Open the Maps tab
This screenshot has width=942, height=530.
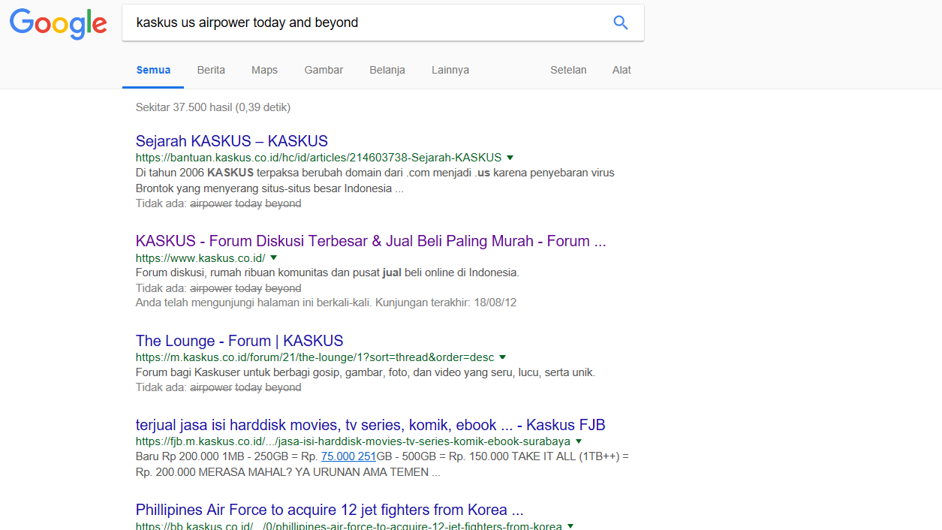pos(264,70)
